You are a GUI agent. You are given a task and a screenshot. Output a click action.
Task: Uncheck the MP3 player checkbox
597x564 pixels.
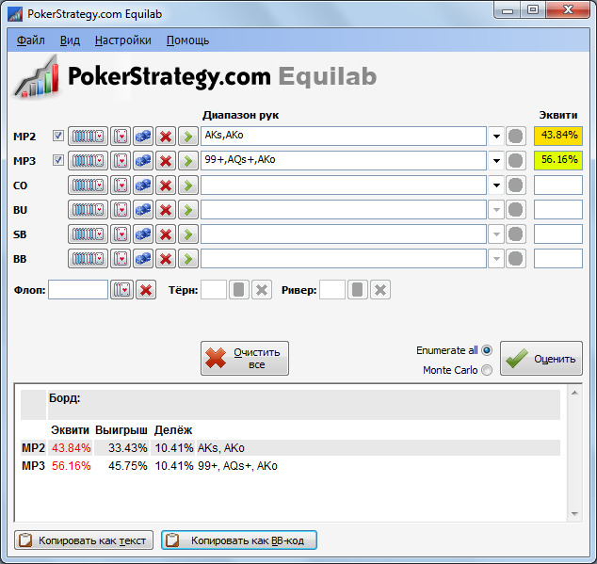point(57,160)
